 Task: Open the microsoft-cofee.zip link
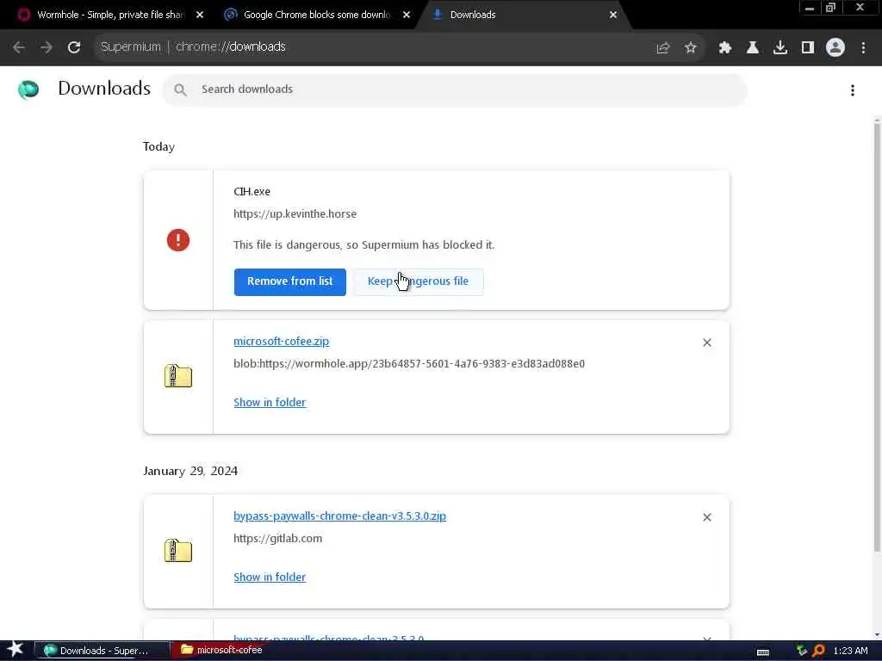click(x=282, y=341)
